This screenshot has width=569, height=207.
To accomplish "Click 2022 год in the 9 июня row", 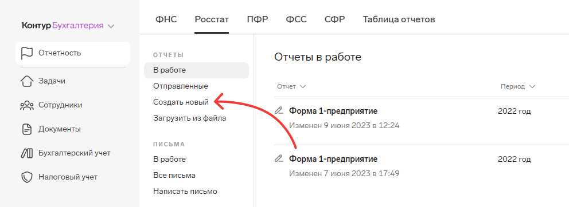I will [x=514, y=111].
